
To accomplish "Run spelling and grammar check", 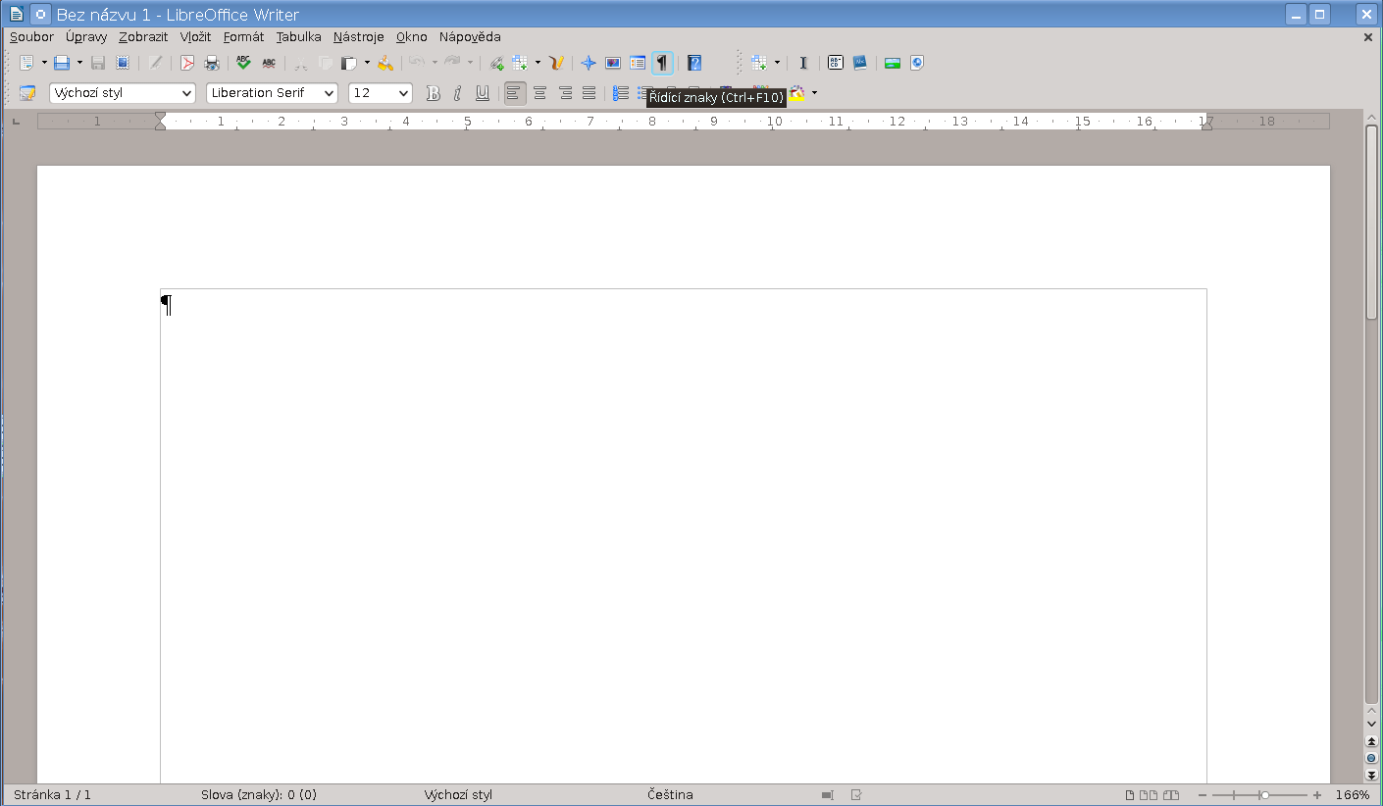I will pos(243,63).
